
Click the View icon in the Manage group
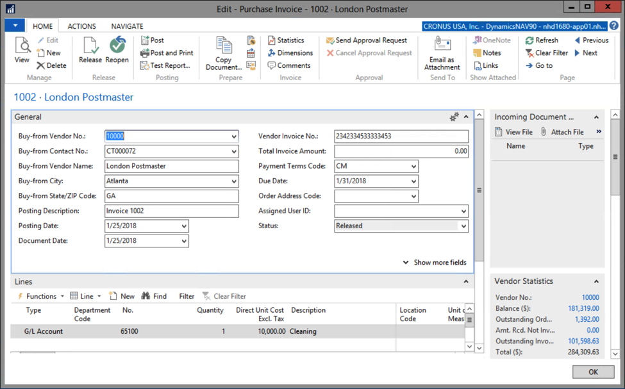[22, 49]
